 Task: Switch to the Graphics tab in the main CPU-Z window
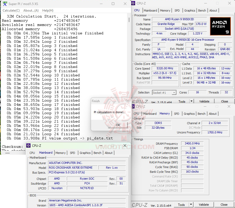click(190, 11)
